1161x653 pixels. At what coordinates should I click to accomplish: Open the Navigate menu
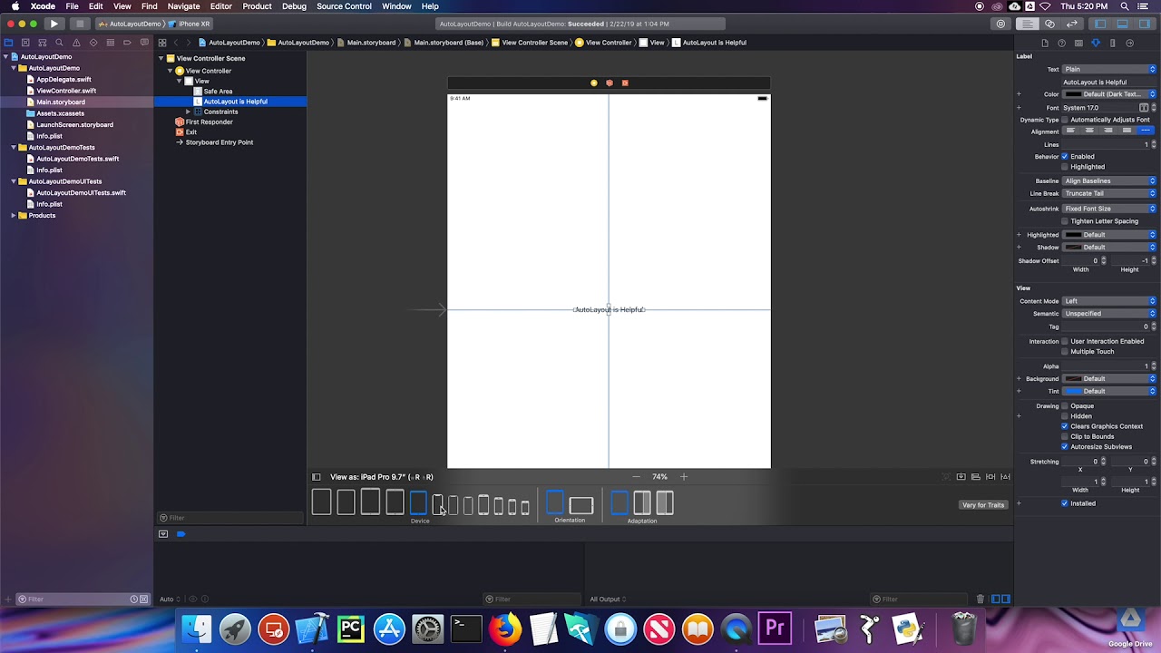pyautogui.click(x=183, y=6)
